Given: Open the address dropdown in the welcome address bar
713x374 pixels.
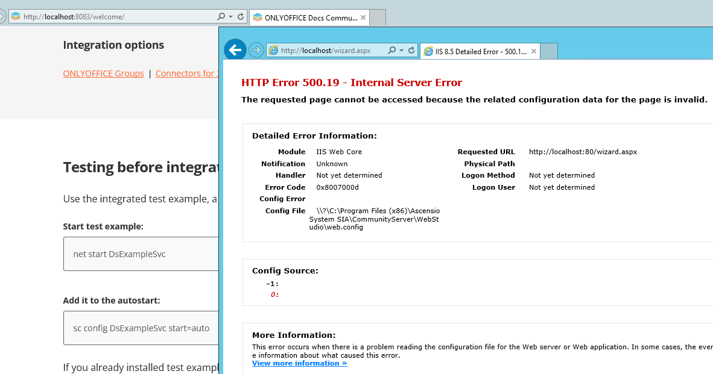Looking at the screenshot, I should tap(230, 17).
